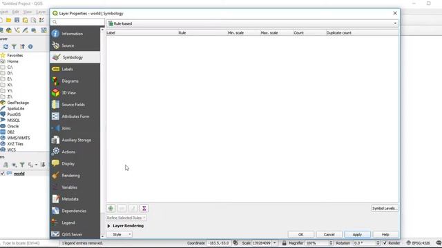
Task: Click the Variables icon
Action: (x=55, y=187)
